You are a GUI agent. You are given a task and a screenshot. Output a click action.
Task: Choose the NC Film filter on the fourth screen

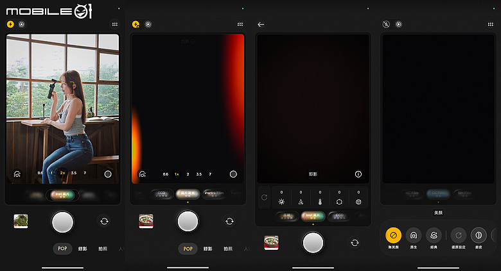[412, 193]
